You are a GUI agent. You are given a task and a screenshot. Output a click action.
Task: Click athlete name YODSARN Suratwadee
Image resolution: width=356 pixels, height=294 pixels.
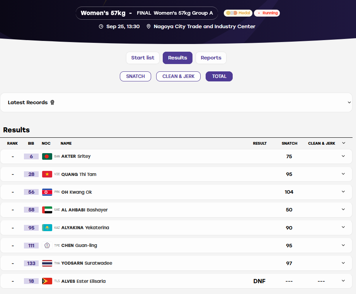coord(87,263)
